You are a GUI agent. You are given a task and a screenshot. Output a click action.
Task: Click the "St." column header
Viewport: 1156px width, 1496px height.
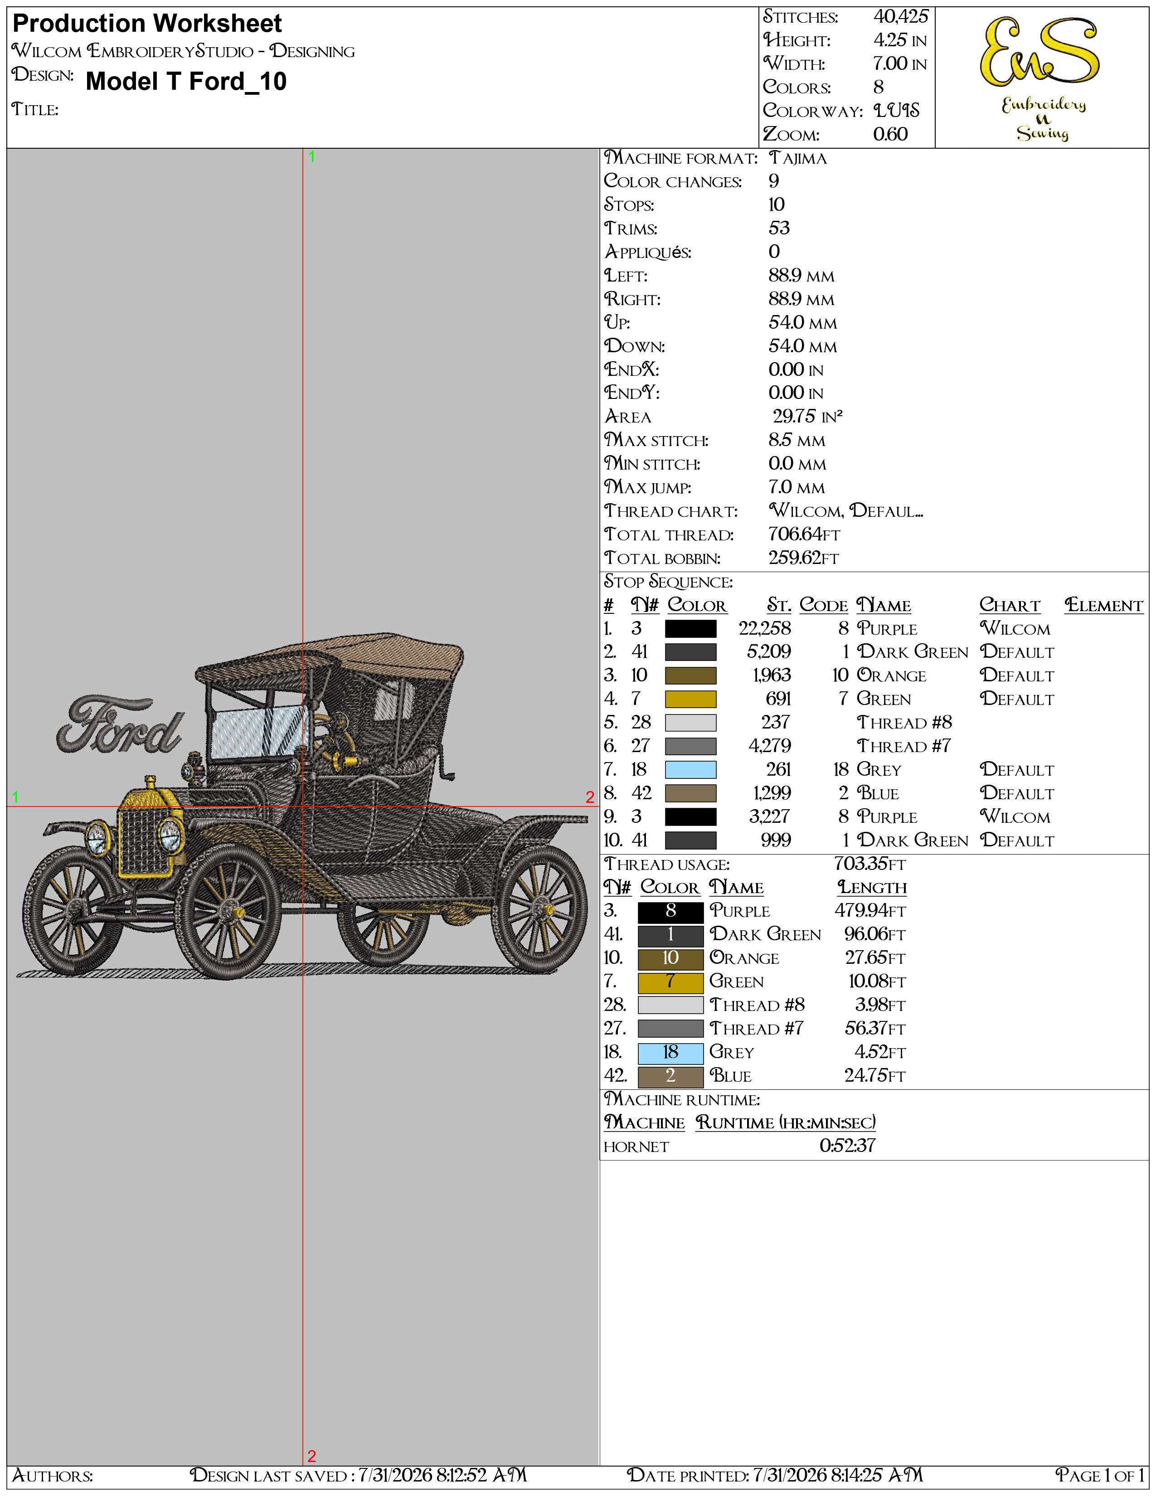(x=779, y=606)
